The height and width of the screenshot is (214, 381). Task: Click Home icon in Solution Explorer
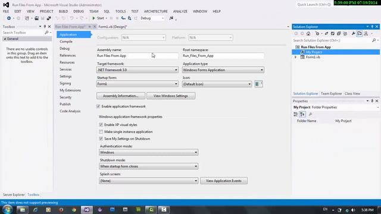tap(308, 33)
